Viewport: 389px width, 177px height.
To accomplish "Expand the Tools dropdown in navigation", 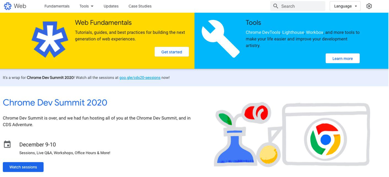I will [86, 6].
